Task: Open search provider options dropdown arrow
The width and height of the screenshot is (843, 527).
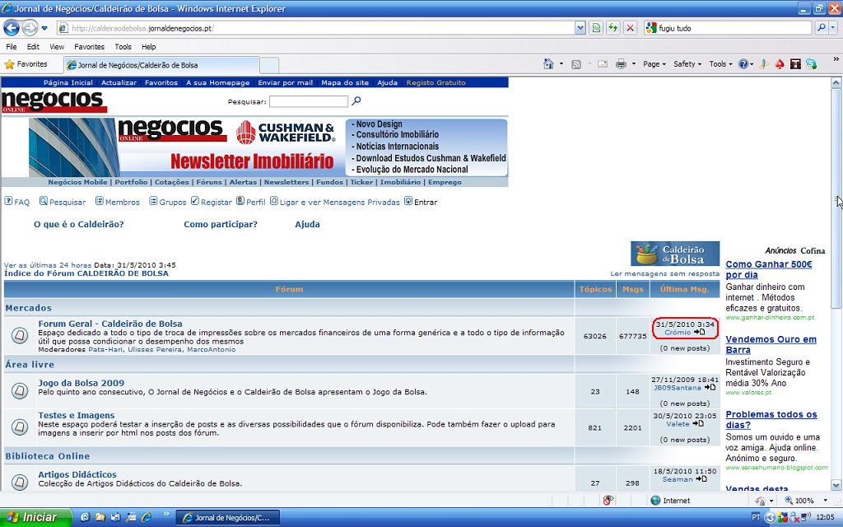Action: click(833, 27)
